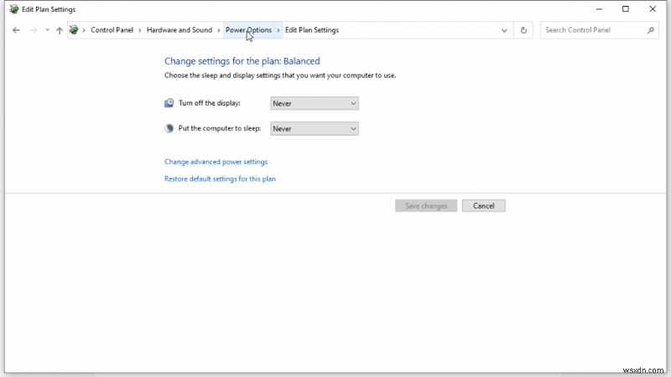Open recent locations dropdown arrow

tap(47, 30)
